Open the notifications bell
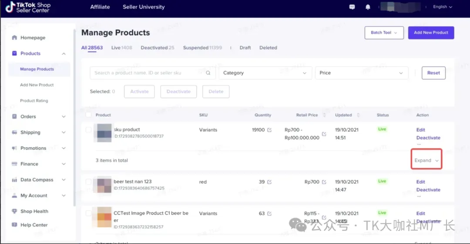The height and width of the screenshot is (244, 470). 368,7
